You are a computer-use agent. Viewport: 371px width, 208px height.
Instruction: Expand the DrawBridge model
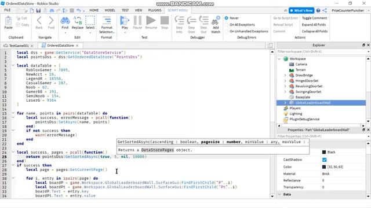(285, 75)
